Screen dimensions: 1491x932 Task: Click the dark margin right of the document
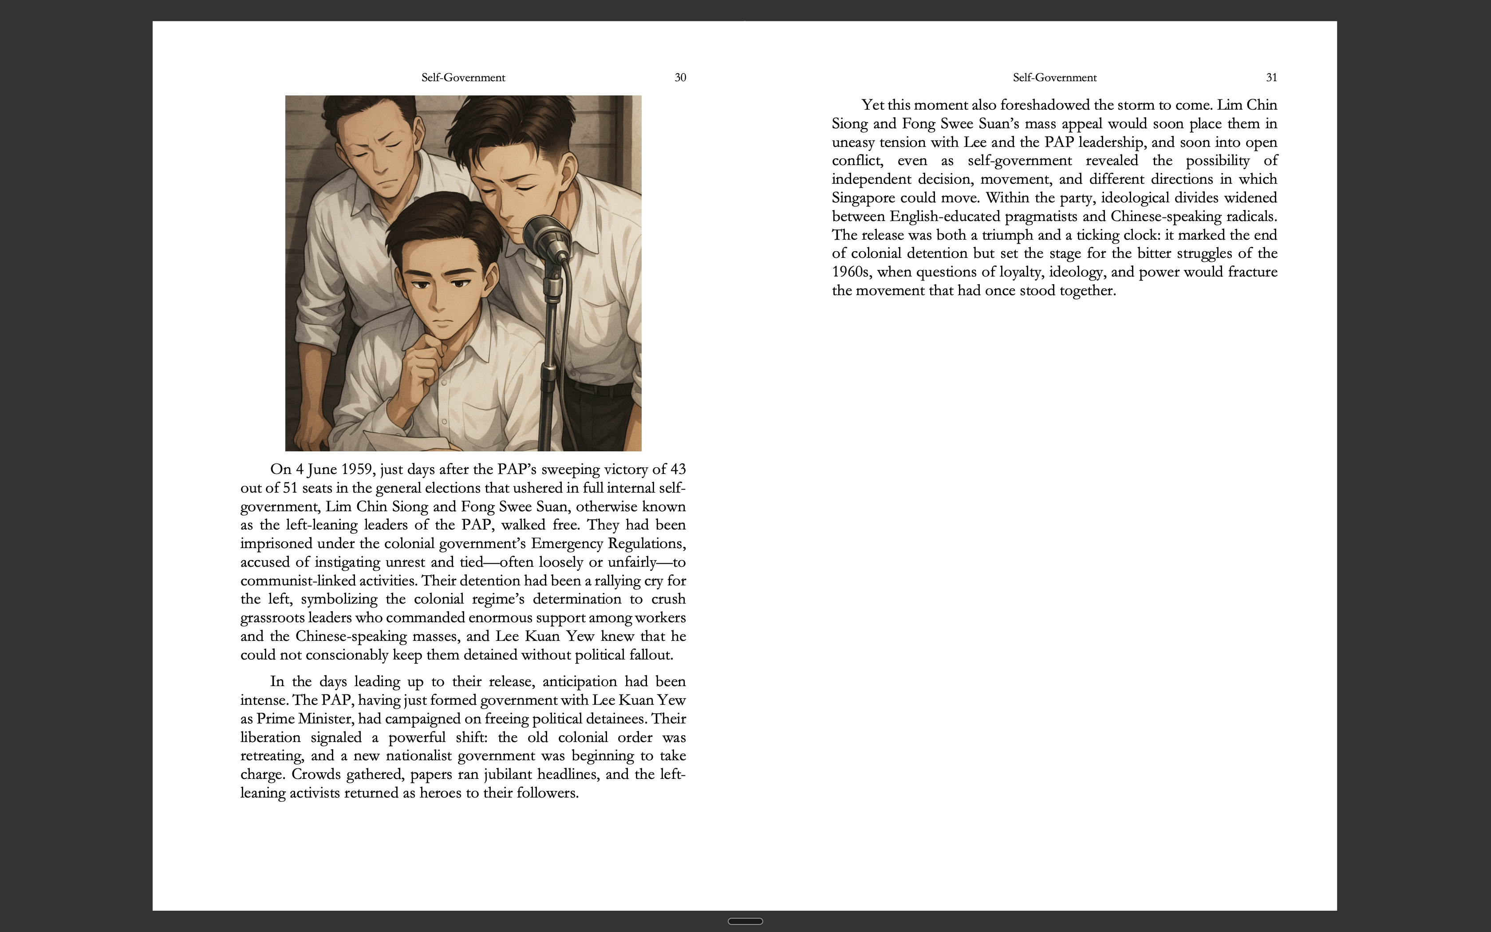point(1414,466)
